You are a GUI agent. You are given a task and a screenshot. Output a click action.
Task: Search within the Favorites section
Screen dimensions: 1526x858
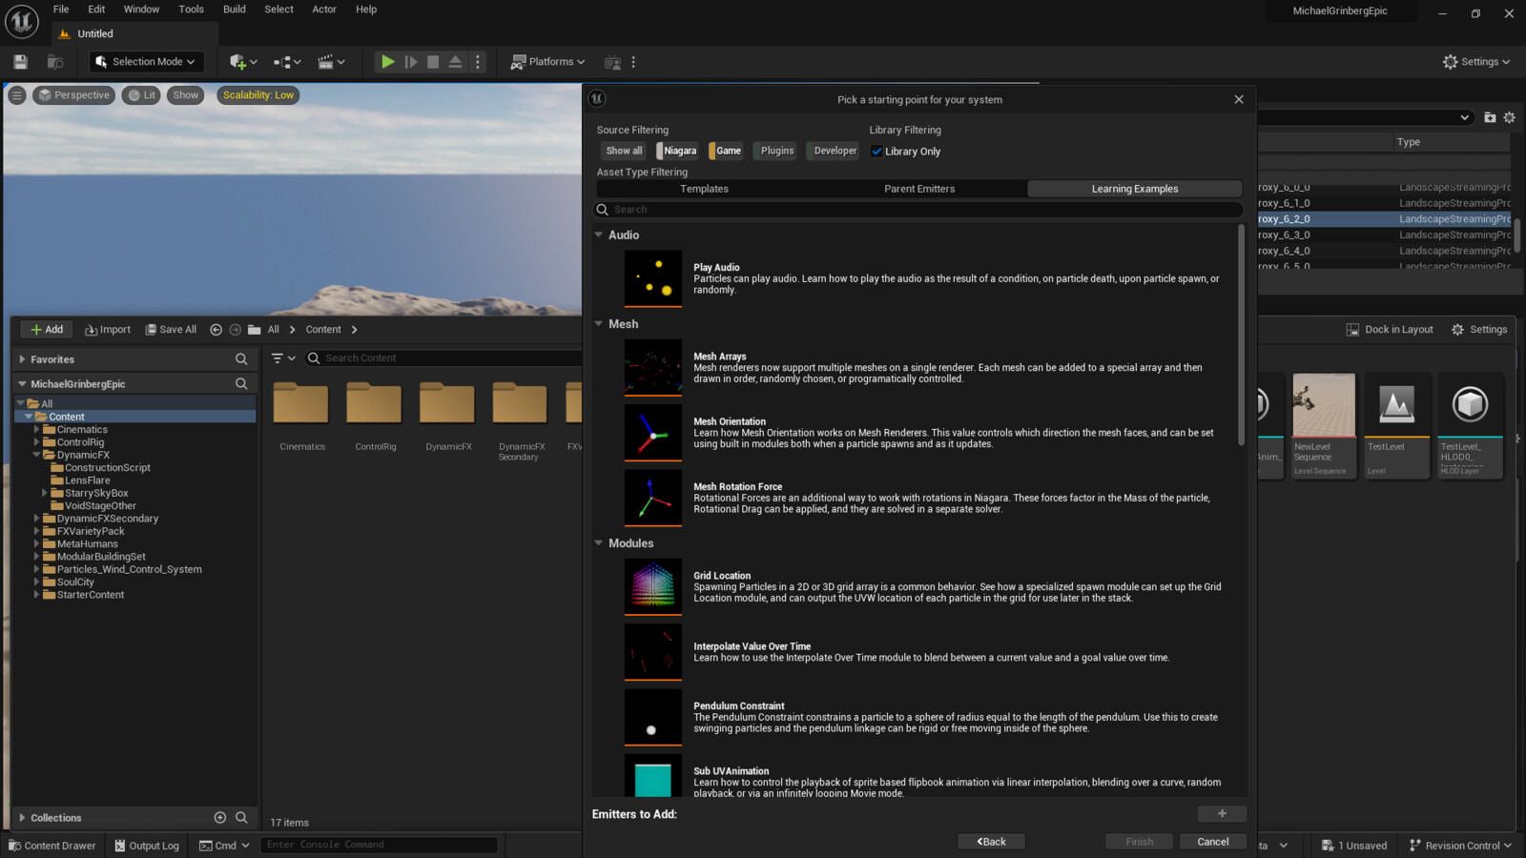(x=241, y=359)
